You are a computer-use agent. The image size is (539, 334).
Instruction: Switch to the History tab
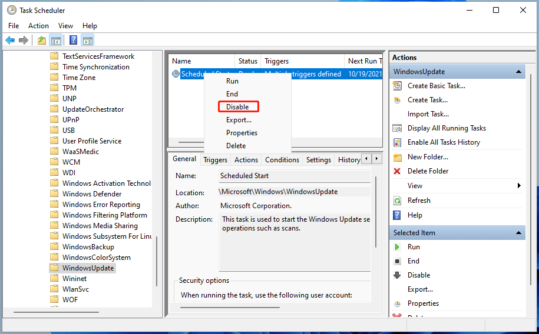[349, 160]
